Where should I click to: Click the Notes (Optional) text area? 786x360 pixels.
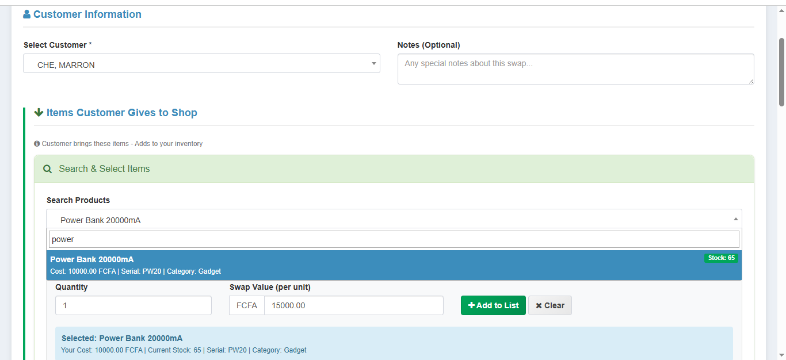pos(575,69)
